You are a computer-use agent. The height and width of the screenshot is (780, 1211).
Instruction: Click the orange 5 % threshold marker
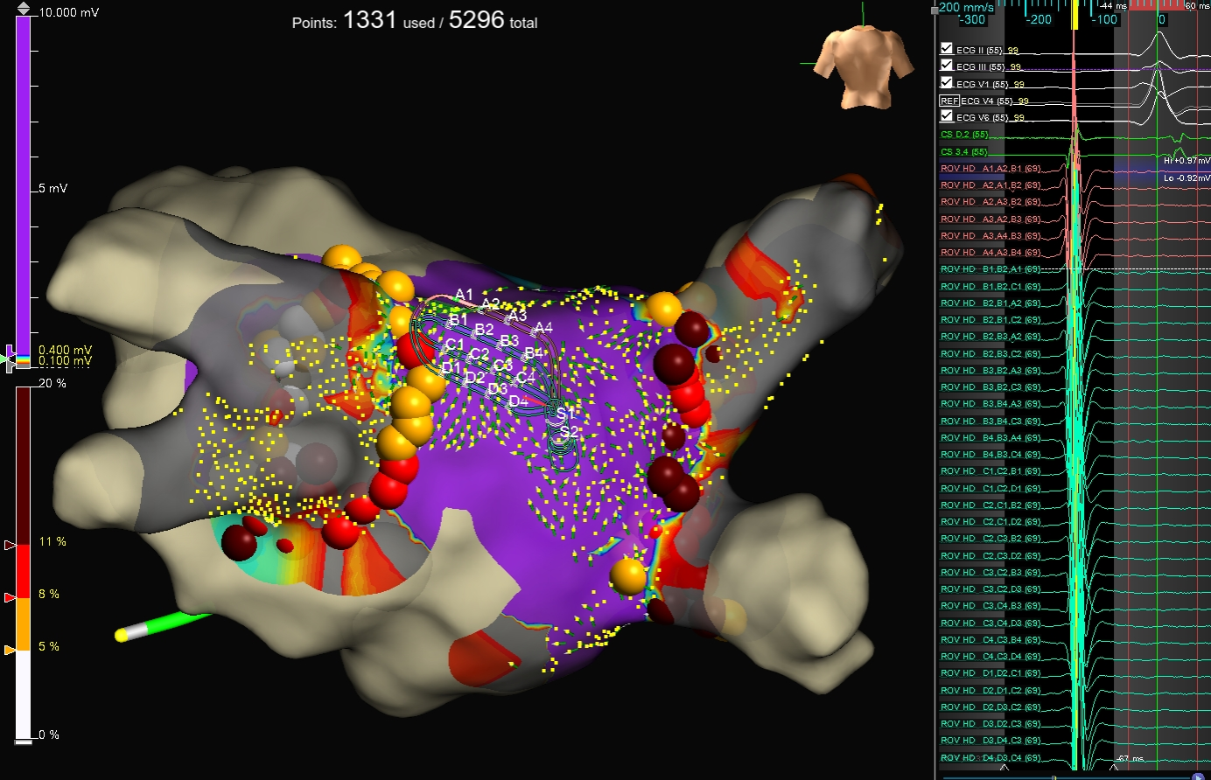coord(10,650)
